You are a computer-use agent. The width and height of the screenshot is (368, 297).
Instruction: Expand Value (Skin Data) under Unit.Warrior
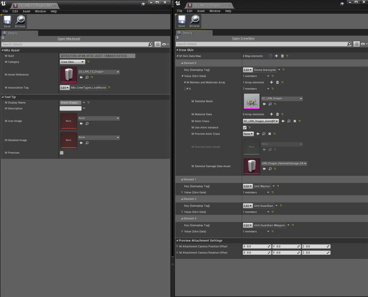click(182, 193)
